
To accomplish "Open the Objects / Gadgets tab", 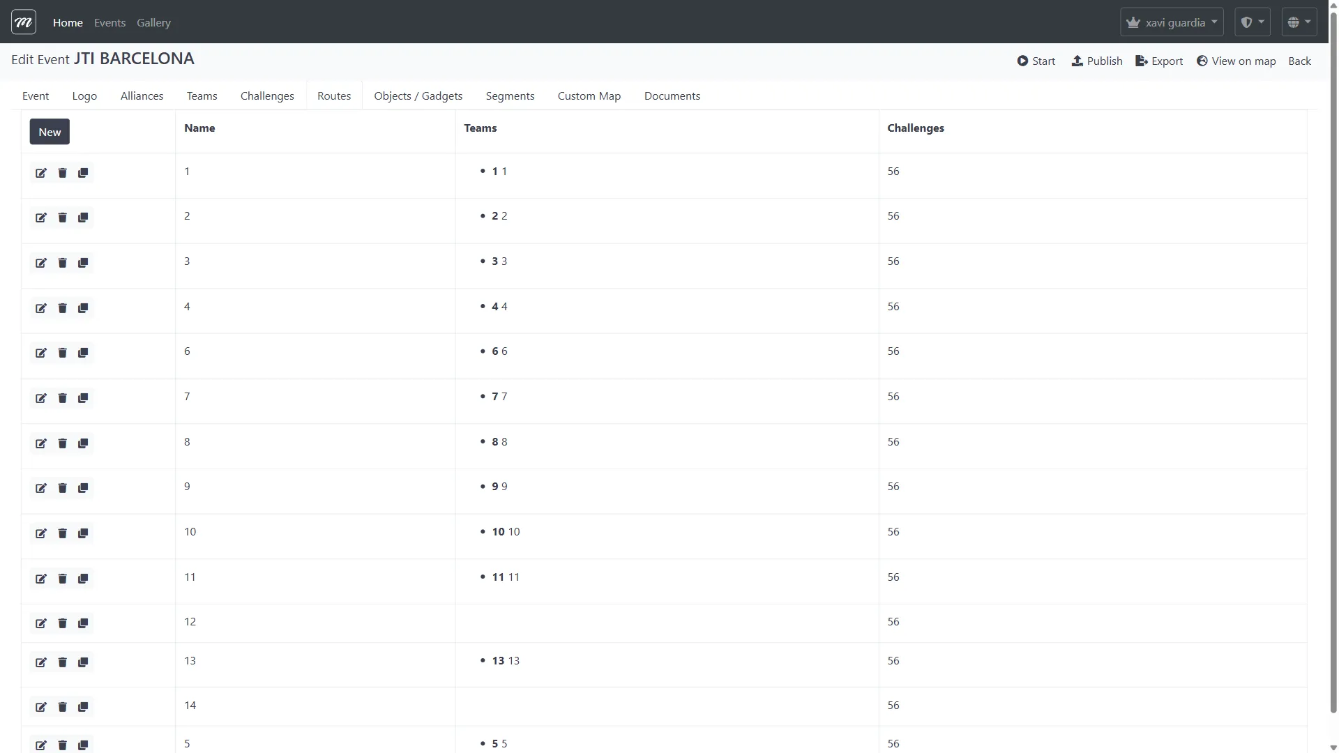I will tap(418, 96).
